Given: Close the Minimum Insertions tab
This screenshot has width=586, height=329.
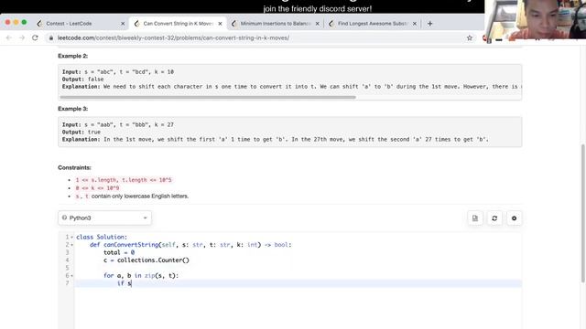Looking at the screenshot, I should tap(318, 24).
